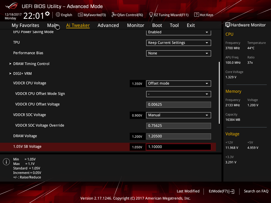The height and width of the screenshot is (203, 271).
Task: Click the VDDCR SOC Voltage Override field
Action: 179,126
